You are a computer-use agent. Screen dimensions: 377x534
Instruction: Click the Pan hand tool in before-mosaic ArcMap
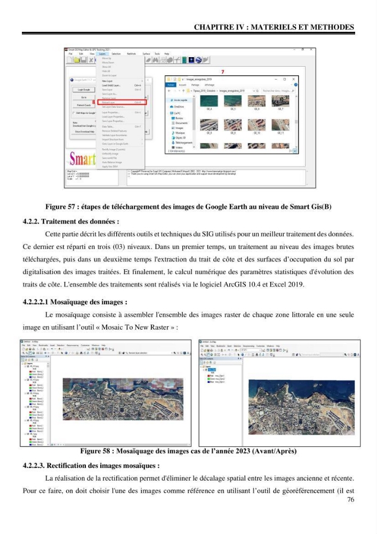coord(29,353)
